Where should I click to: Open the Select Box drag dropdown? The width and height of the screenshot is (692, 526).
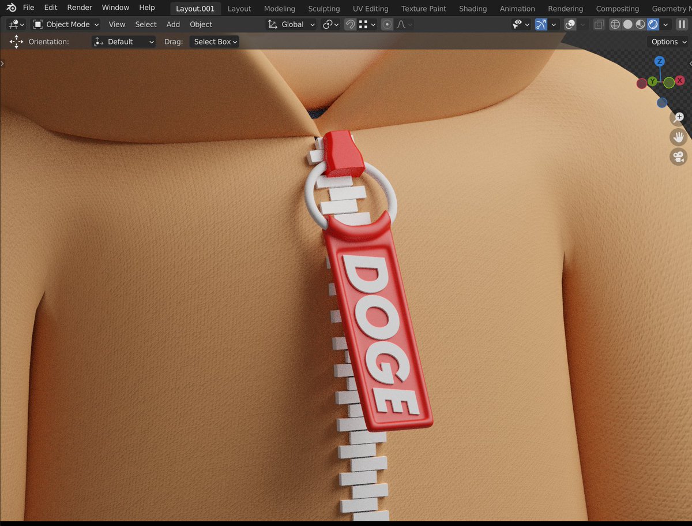pos(214,42)
